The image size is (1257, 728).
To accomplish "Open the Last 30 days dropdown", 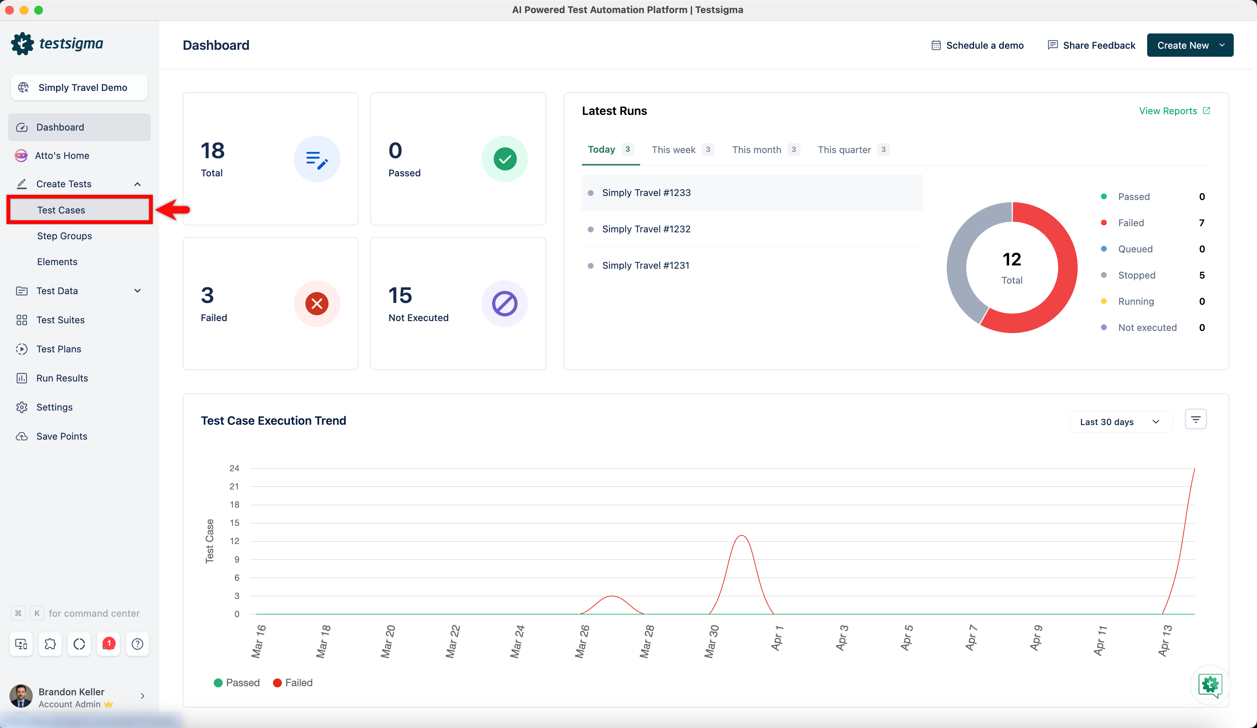I will (1120, 422).
